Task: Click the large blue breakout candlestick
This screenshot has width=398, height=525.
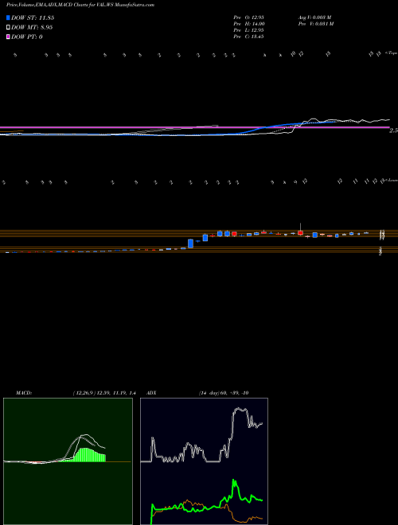Action: point(190,243)
